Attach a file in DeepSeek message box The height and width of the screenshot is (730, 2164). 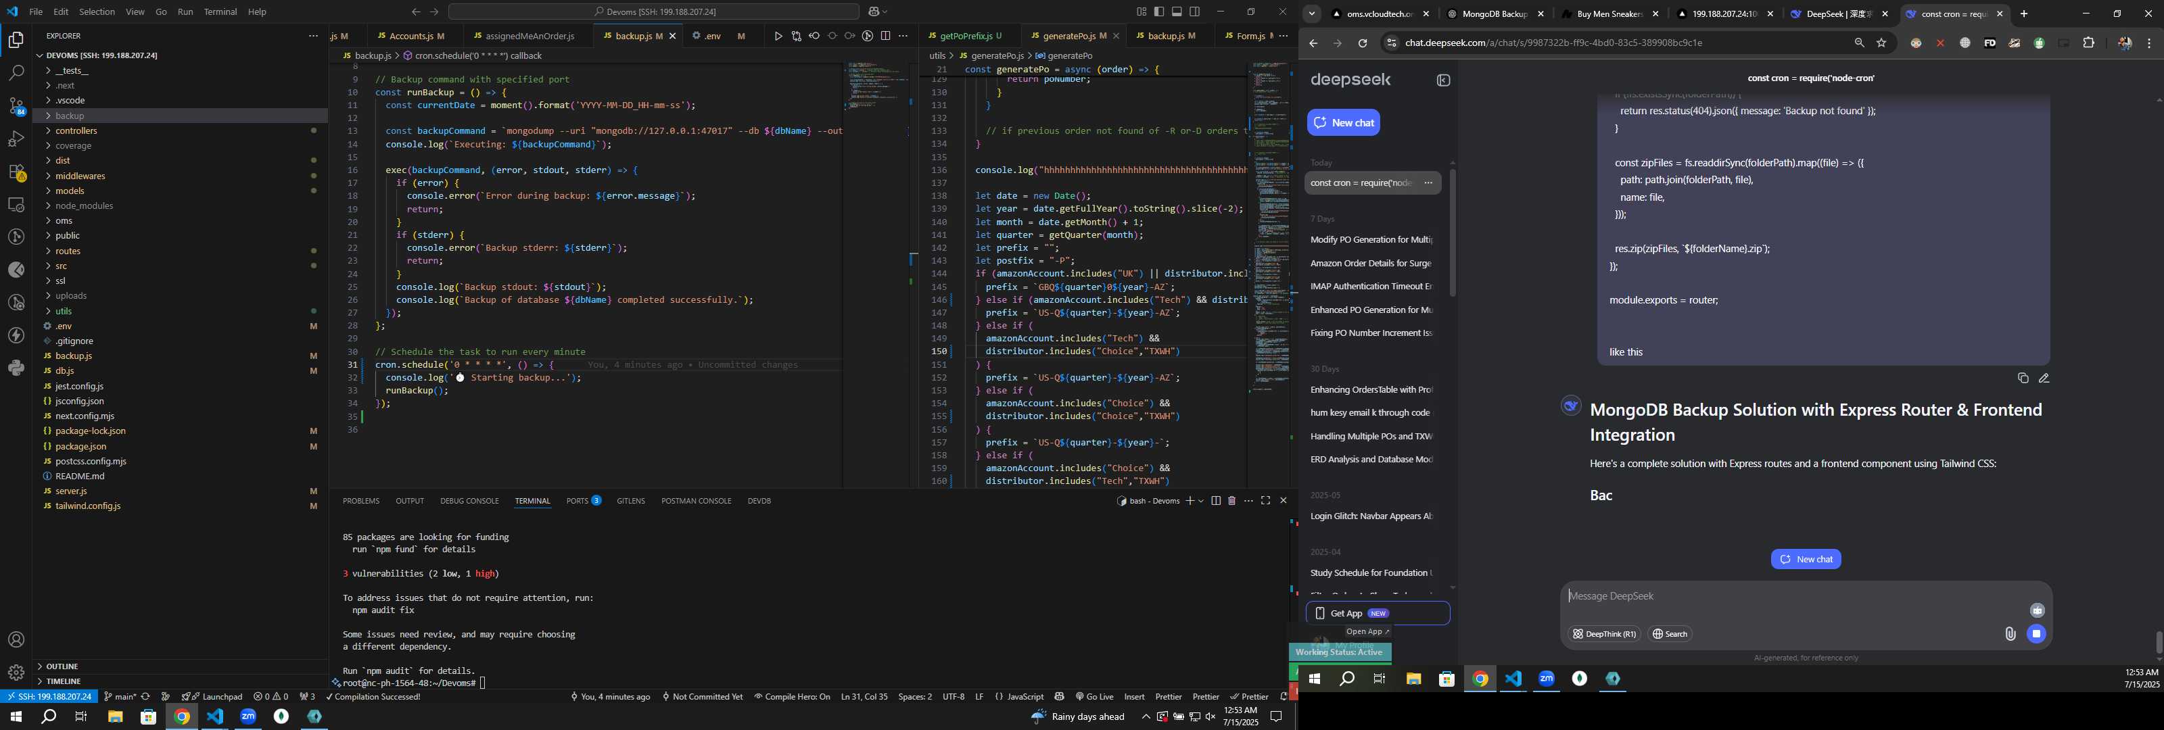(2010, 634)
